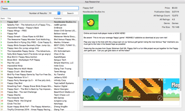Click the search text field containing flappy
185x111 pixels.
click(x=40, y=8)
